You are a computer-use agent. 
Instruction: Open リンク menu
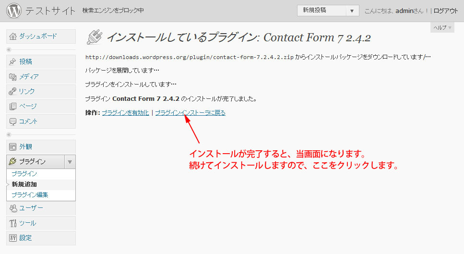[x=41, y=91]
